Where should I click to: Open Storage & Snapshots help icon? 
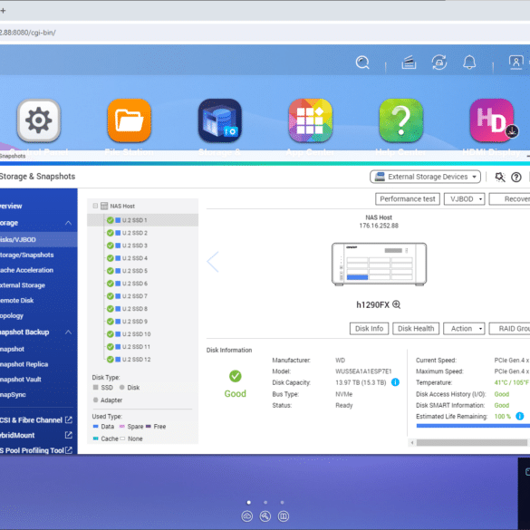click(516, 177)
